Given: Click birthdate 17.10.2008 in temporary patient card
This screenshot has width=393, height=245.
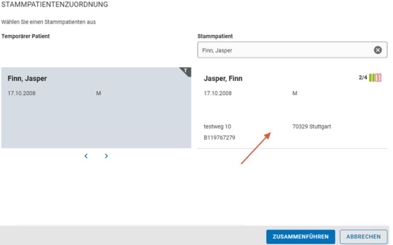Looking at the screenshot, I should click(21, 93).
